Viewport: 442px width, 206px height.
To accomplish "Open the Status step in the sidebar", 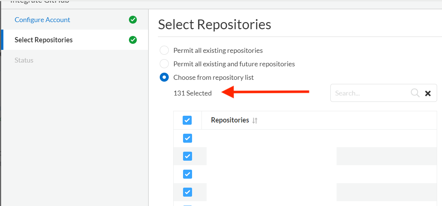I will point(24,60).
